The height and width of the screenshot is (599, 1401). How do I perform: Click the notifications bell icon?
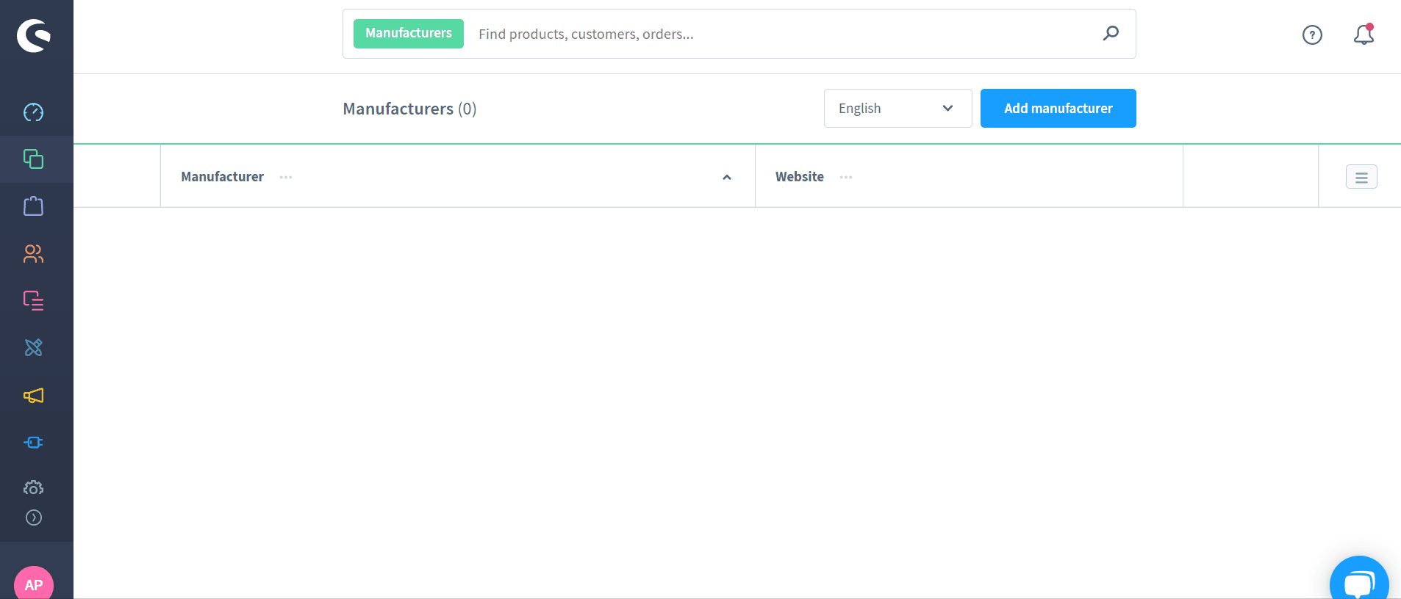[1364, 35]
